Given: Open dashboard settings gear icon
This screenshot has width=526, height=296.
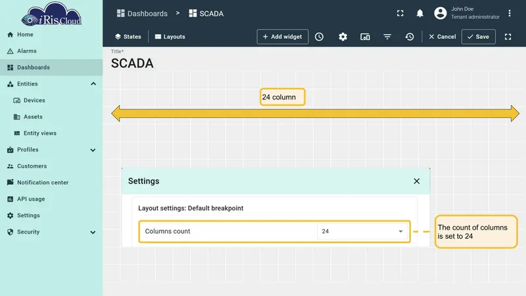Looking at the screenshot, I should 343,37.
